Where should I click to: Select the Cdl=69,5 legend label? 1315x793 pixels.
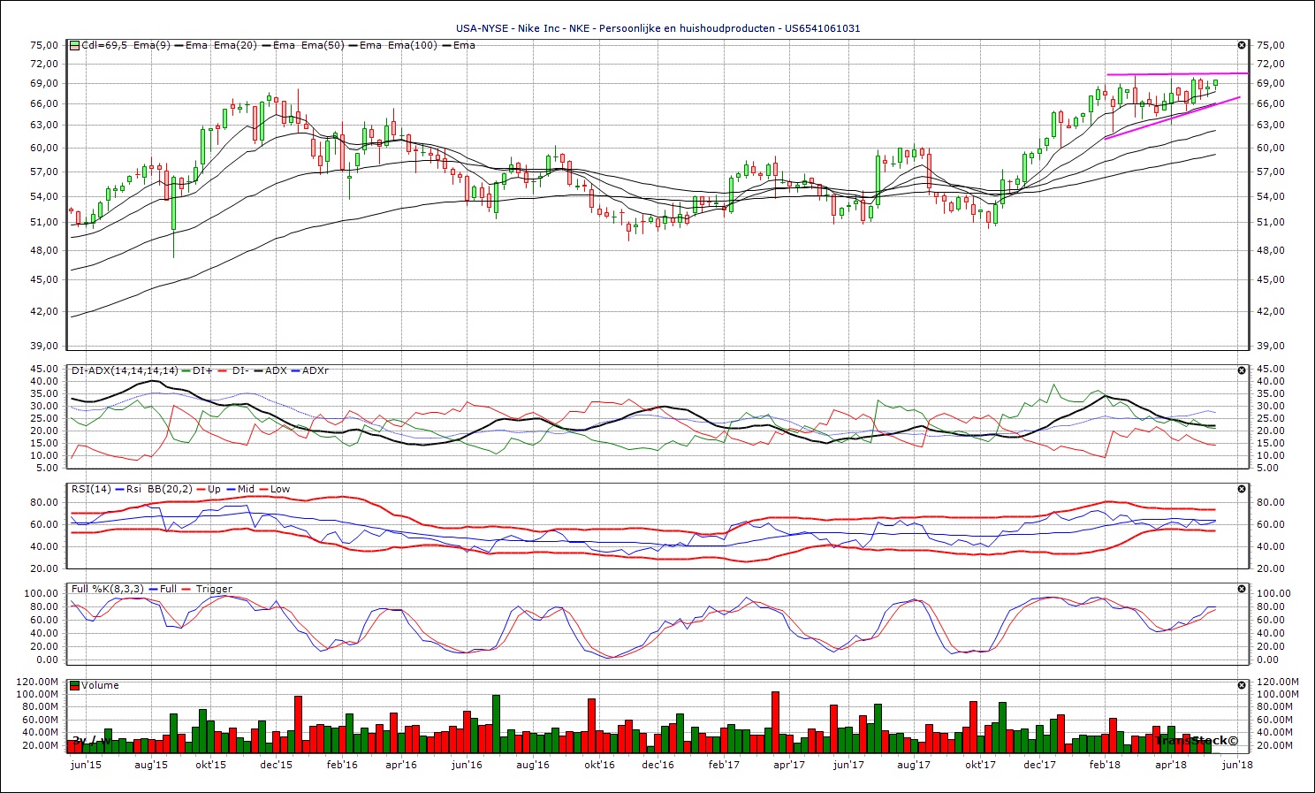click(104, 45)
